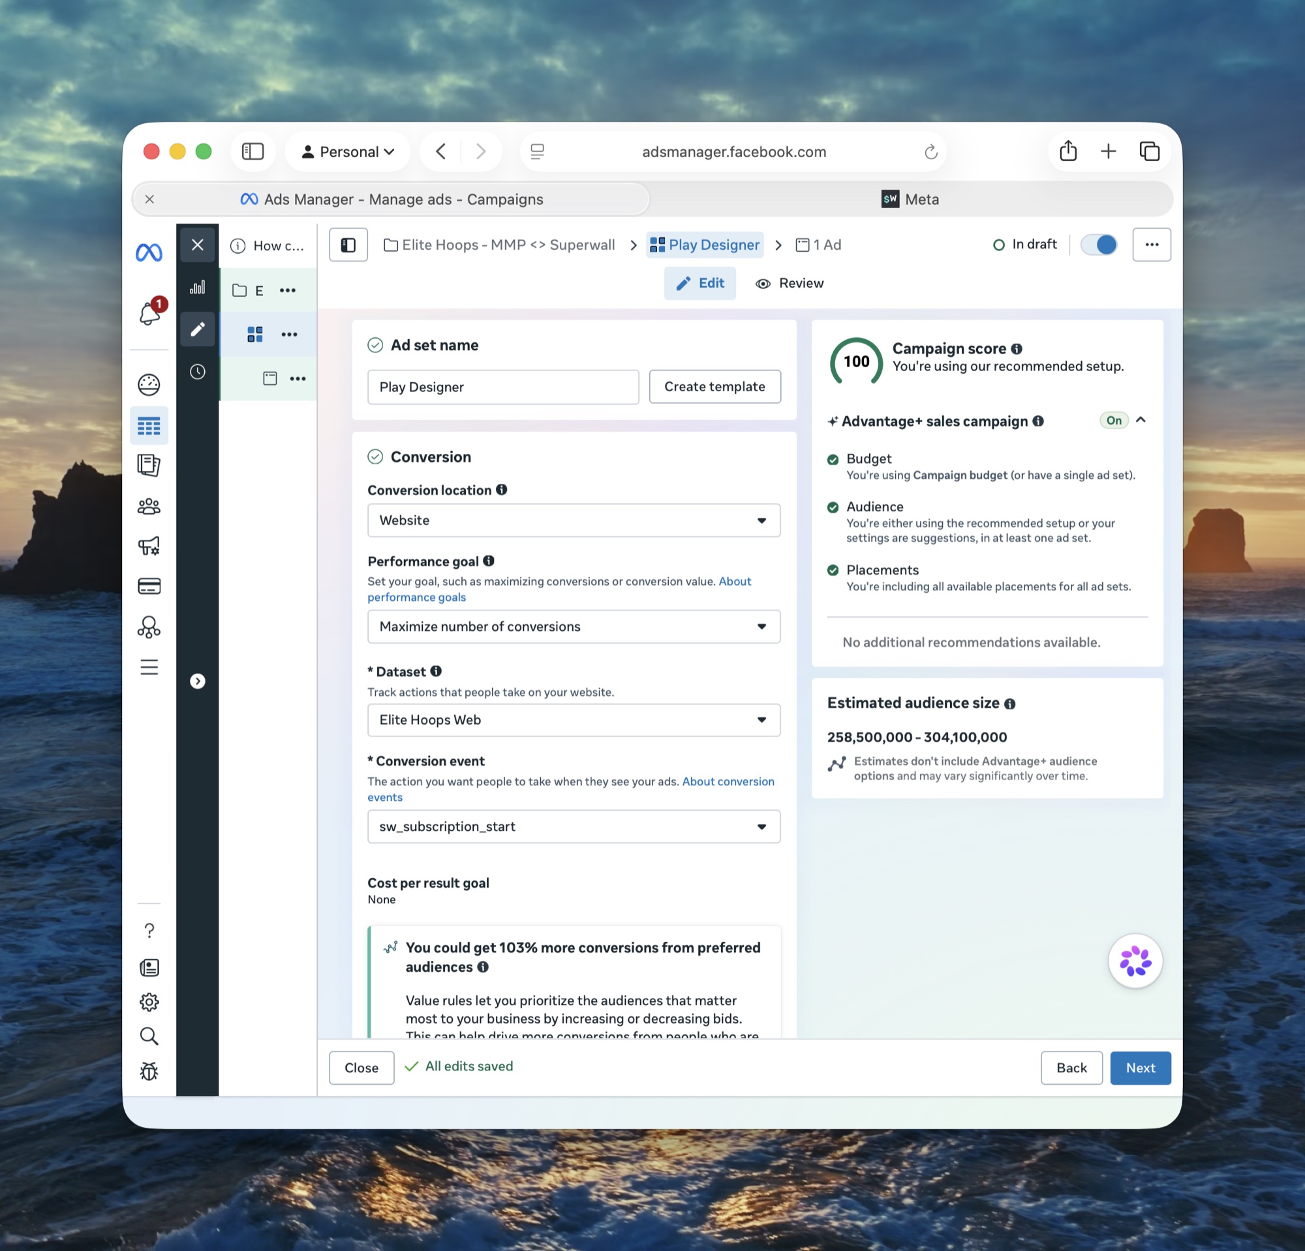Open the About conversion events link
This screenshot has height=1251, width=1305.
pyautogui.click(x=728, y=781)
